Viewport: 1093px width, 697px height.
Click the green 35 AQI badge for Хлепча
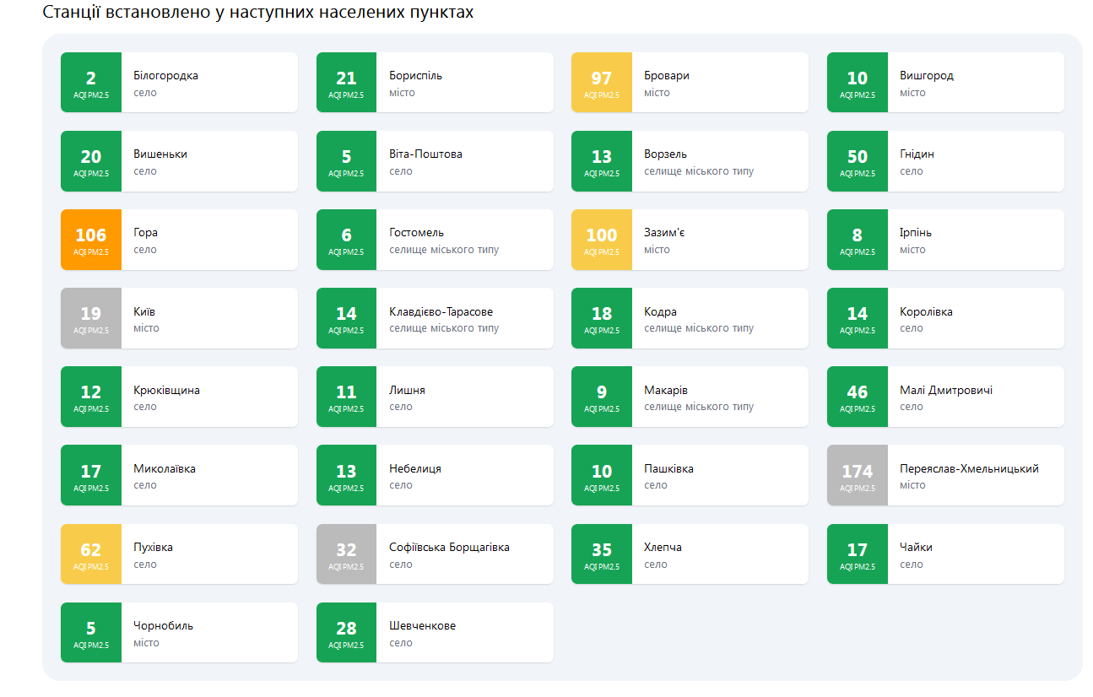(x=601, y=554)
